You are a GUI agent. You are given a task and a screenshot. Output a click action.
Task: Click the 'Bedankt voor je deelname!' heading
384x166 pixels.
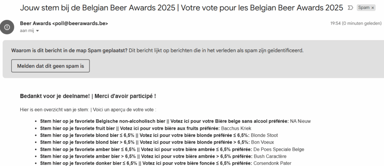[x=88, y=96]
